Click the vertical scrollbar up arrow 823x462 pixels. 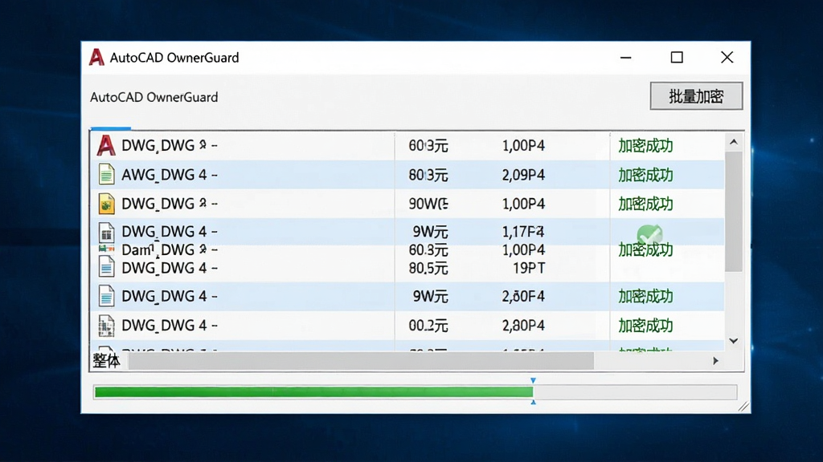734,142
